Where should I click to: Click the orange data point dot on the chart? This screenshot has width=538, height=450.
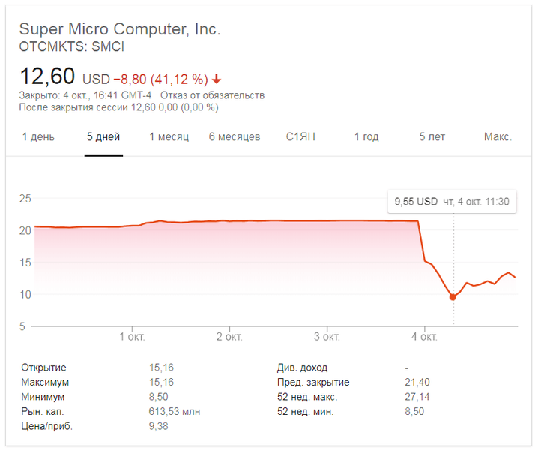pyautogui.click(x=453, y=297)
